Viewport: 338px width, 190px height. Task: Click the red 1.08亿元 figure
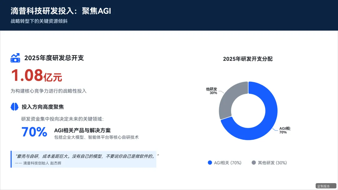click(x=36, y=75)
